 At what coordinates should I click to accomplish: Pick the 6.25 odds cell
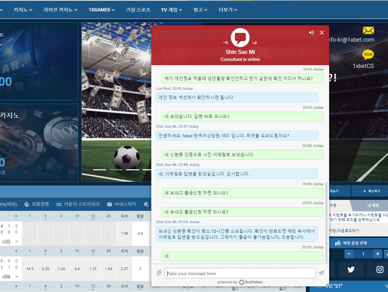(x=45, y=269)
